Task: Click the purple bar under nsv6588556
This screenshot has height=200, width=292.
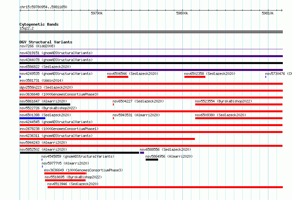Action: point(142,153)
